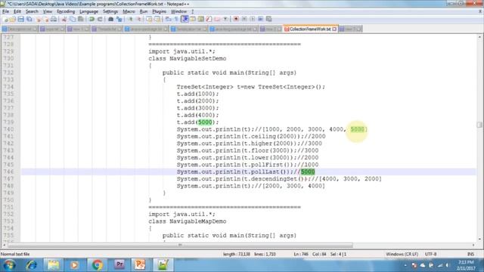Click the Replace toolbar icon

coord(119,19)
